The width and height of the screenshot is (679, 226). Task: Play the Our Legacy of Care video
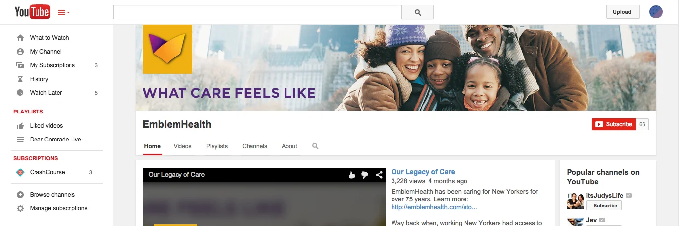pos(264,204)
